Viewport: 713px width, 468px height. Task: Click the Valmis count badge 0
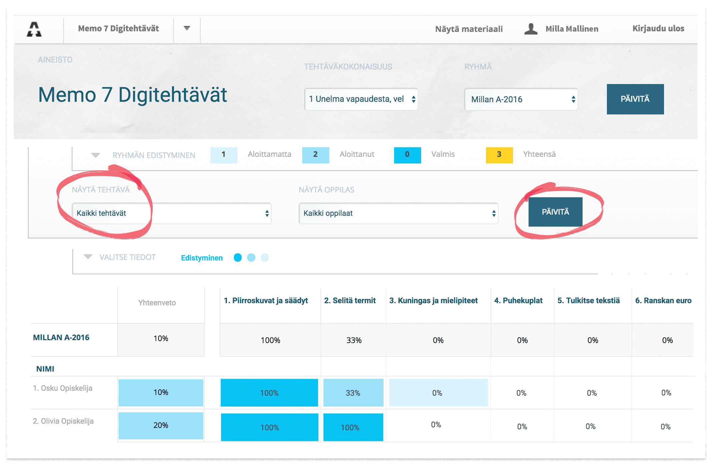click(407, 155)
